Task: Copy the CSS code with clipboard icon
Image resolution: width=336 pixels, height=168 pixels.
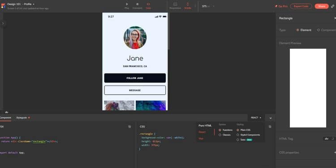Action: click(270, 127)
